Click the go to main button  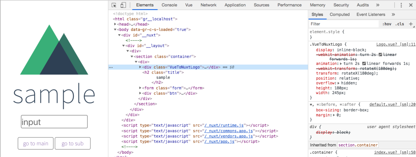click(36, 143)
